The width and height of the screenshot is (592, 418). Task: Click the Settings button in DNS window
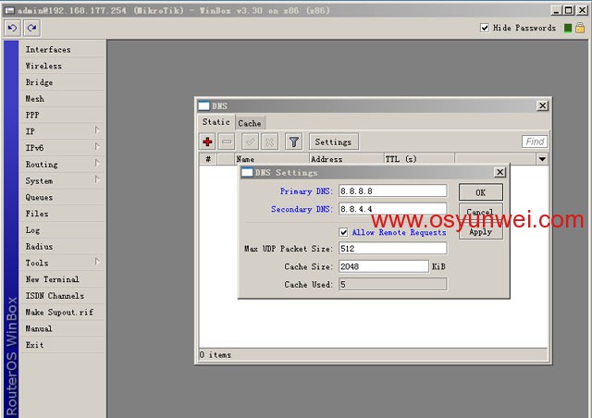pos(333,142)
